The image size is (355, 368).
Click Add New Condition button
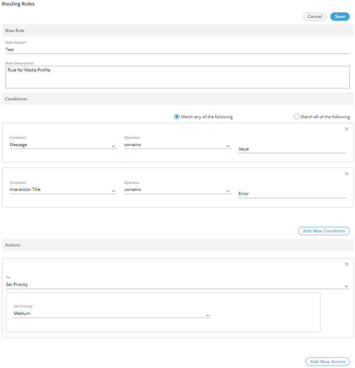pyautogui.click(x=324, y=231)
